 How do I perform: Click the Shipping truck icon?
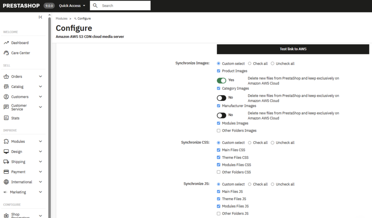click(x=6, y=162)
